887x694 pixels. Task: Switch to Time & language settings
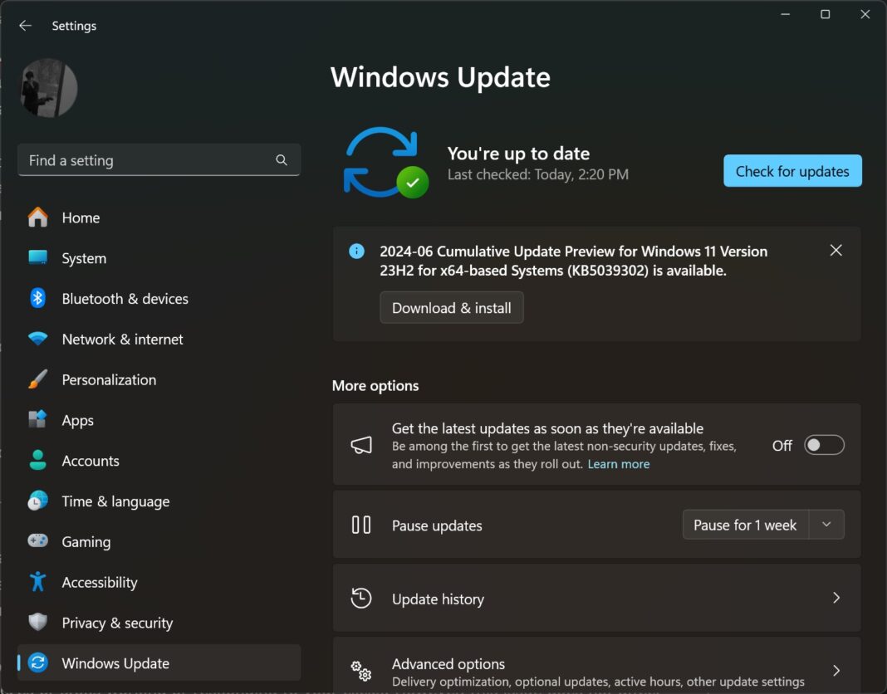pyautogui.click(x=38, y=501)
